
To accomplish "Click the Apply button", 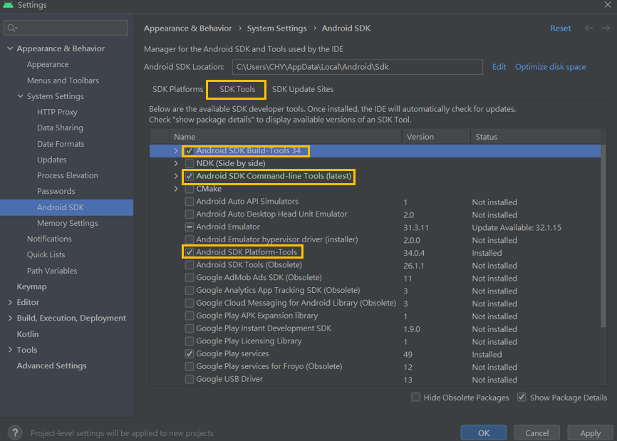I will 590,432.
